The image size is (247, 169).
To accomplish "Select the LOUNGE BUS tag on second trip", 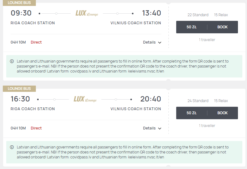I will tap(19, 89).
